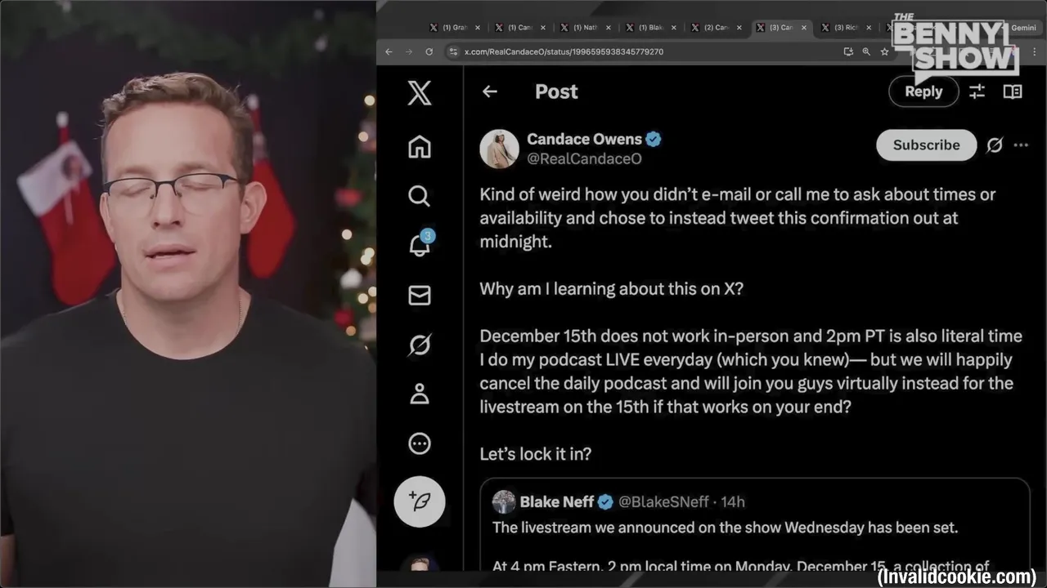The width and height of the screenshot is (1047, 588).
Task: Open the More circle menu icon
Action: coord(420,443)
